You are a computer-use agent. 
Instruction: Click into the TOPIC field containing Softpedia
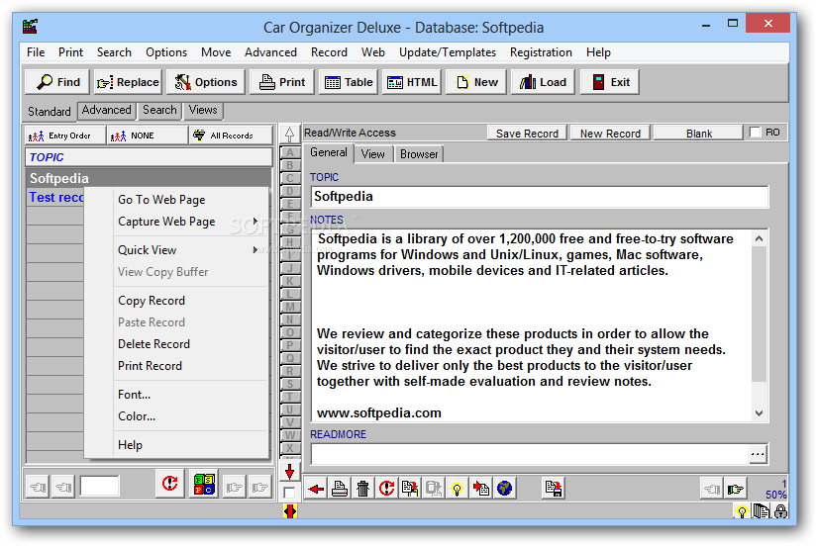(x=540, y=197)
